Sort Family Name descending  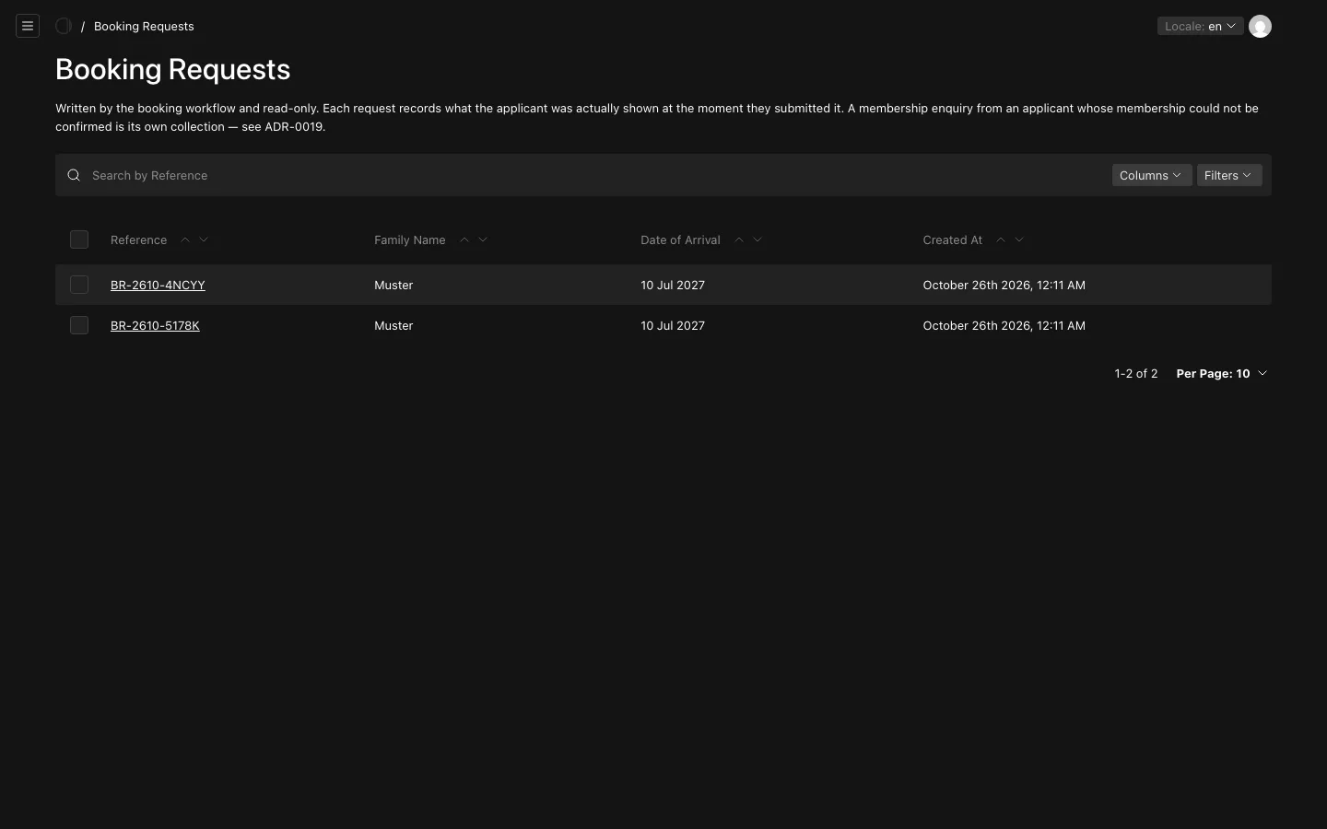click(483, 239)
